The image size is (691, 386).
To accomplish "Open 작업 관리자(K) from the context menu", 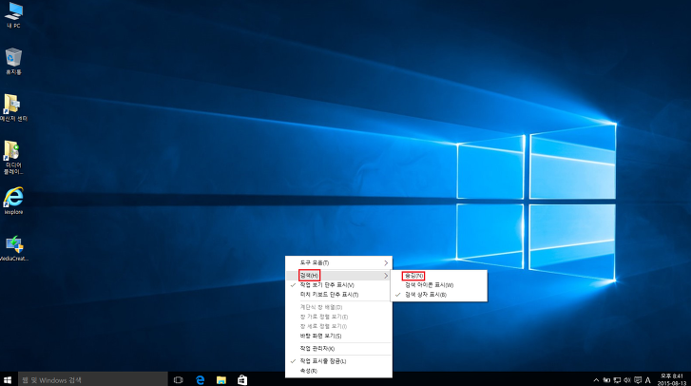I will tap(338, 349).
